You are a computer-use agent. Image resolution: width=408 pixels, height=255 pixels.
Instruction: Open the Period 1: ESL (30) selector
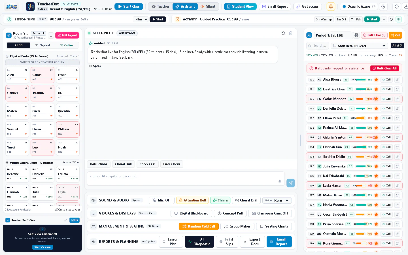click(x=333, y=35)
